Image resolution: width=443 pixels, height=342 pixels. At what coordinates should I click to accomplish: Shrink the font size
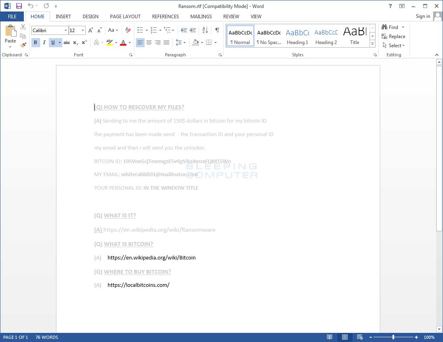coord(99,30)
